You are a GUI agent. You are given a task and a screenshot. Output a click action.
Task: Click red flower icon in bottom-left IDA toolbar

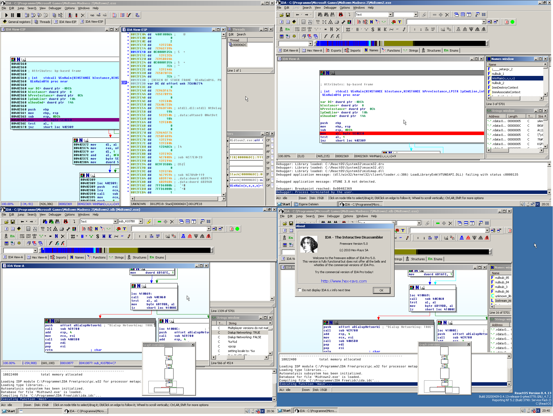click(x=118, y=229)
